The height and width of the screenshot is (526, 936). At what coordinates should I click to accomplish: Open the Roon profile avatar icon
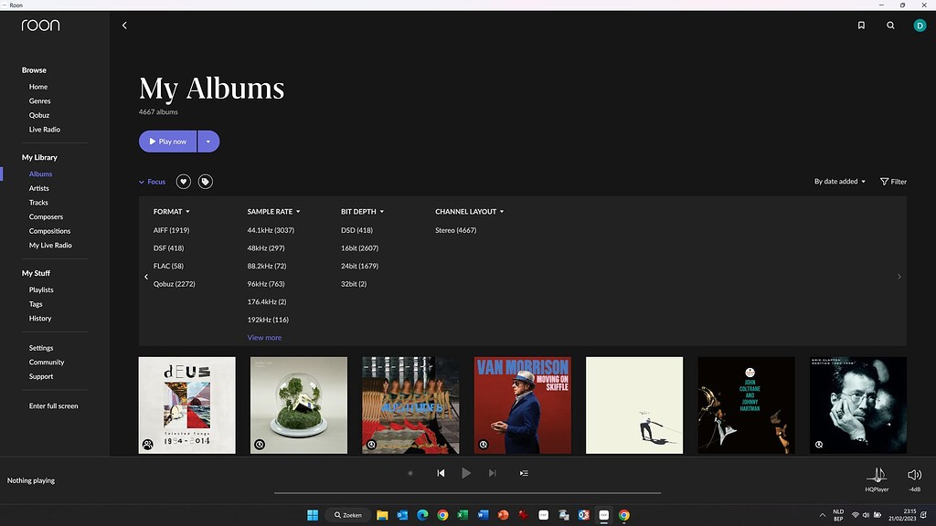coord(920,25)
